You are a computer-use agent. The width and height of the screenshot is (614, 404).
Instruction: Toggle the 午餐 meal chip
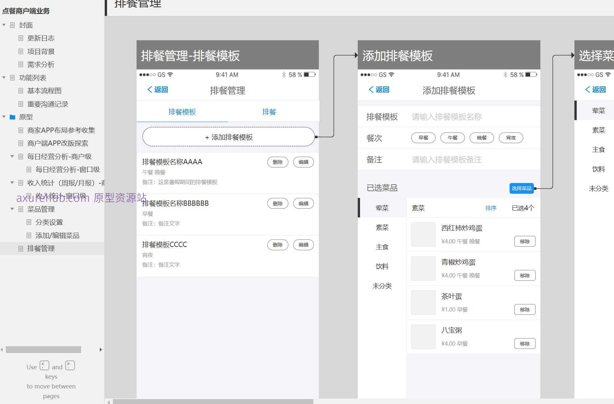click(x=452, y=138)
